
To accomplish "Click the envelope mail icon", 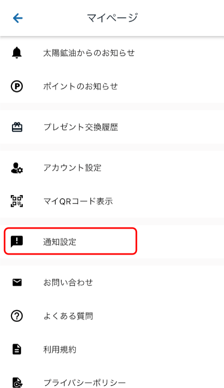I will tap(17, 283).
